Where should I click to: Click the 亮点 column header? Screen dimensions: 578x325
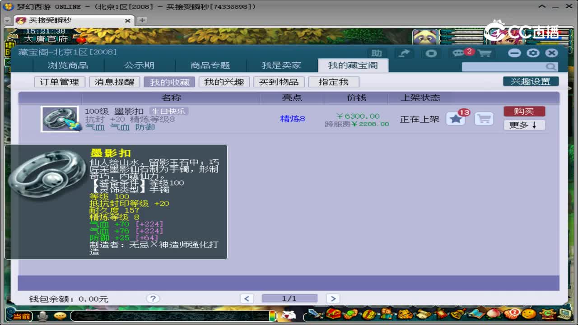click(292, 97)
